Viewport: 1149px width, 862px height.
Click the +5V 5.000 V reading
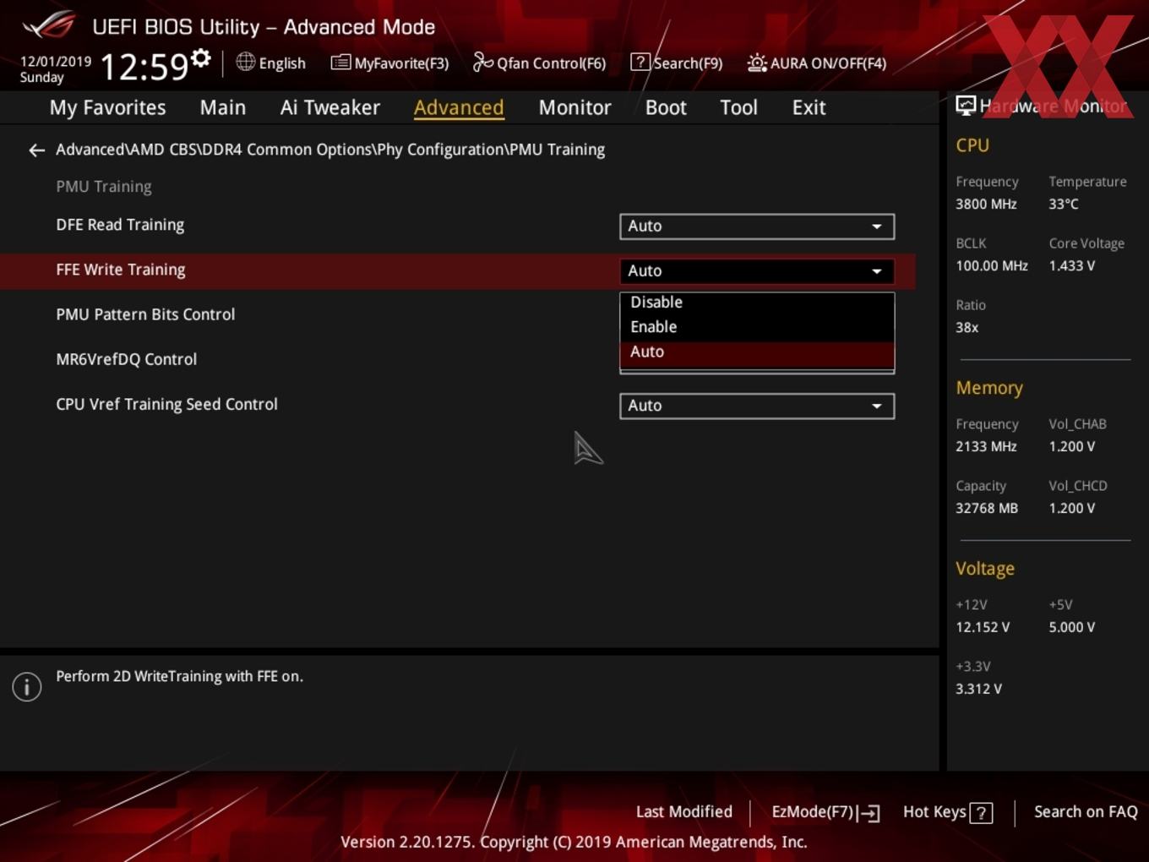click(1072, 627)
